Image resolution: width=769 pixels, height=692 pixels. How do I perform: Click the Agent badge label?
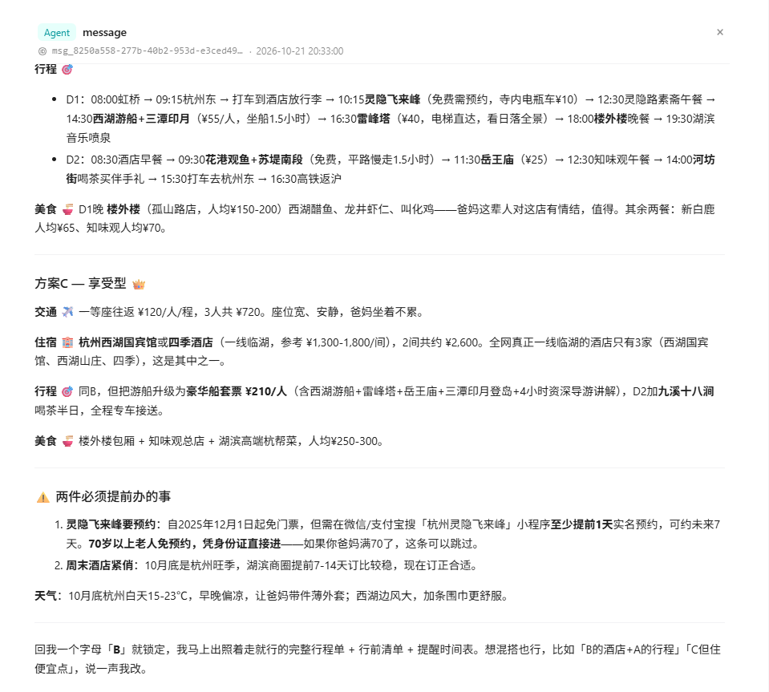57,33
